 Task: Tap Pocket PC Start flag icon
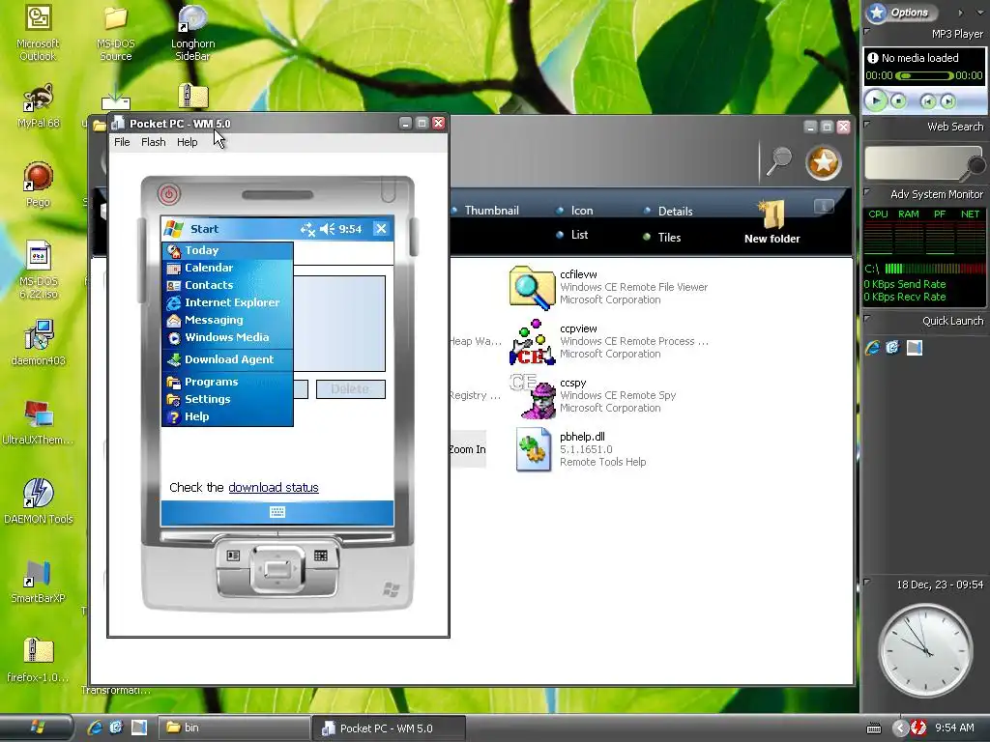(174, 229)
